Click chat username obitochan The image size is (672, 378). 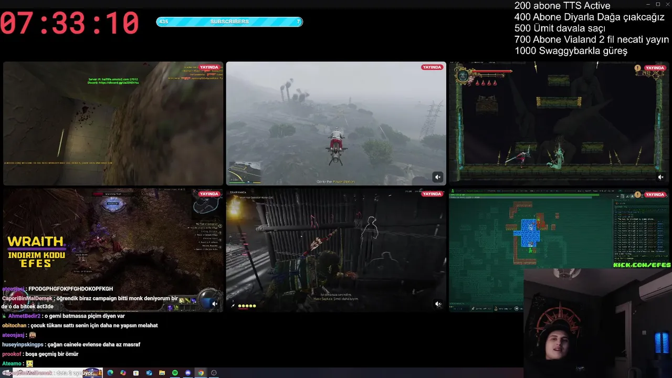click(x=15, y=325)
